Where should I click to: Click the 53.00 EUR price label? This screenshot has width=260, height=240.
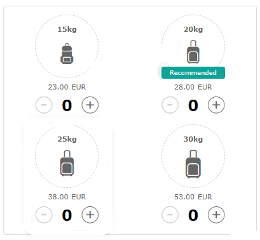tap(193, 197)
